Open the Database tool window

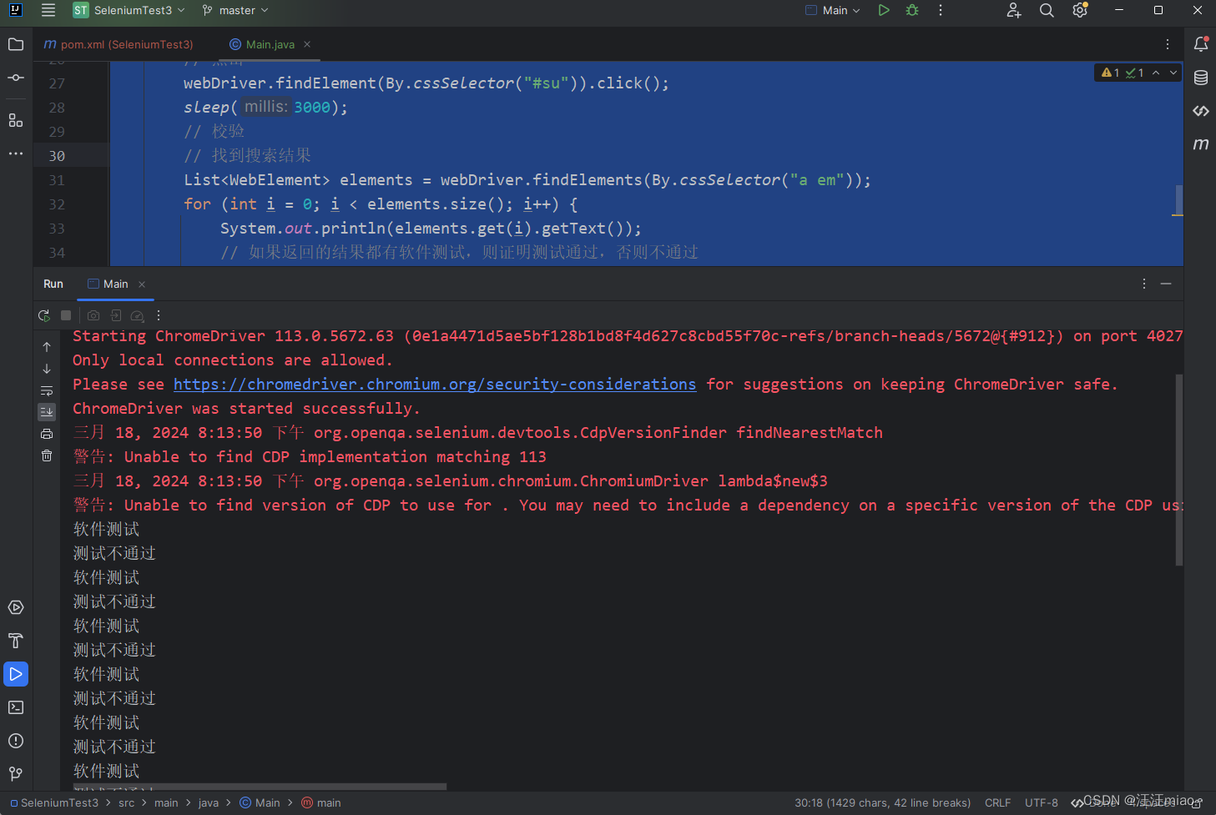pos(1201,78)
